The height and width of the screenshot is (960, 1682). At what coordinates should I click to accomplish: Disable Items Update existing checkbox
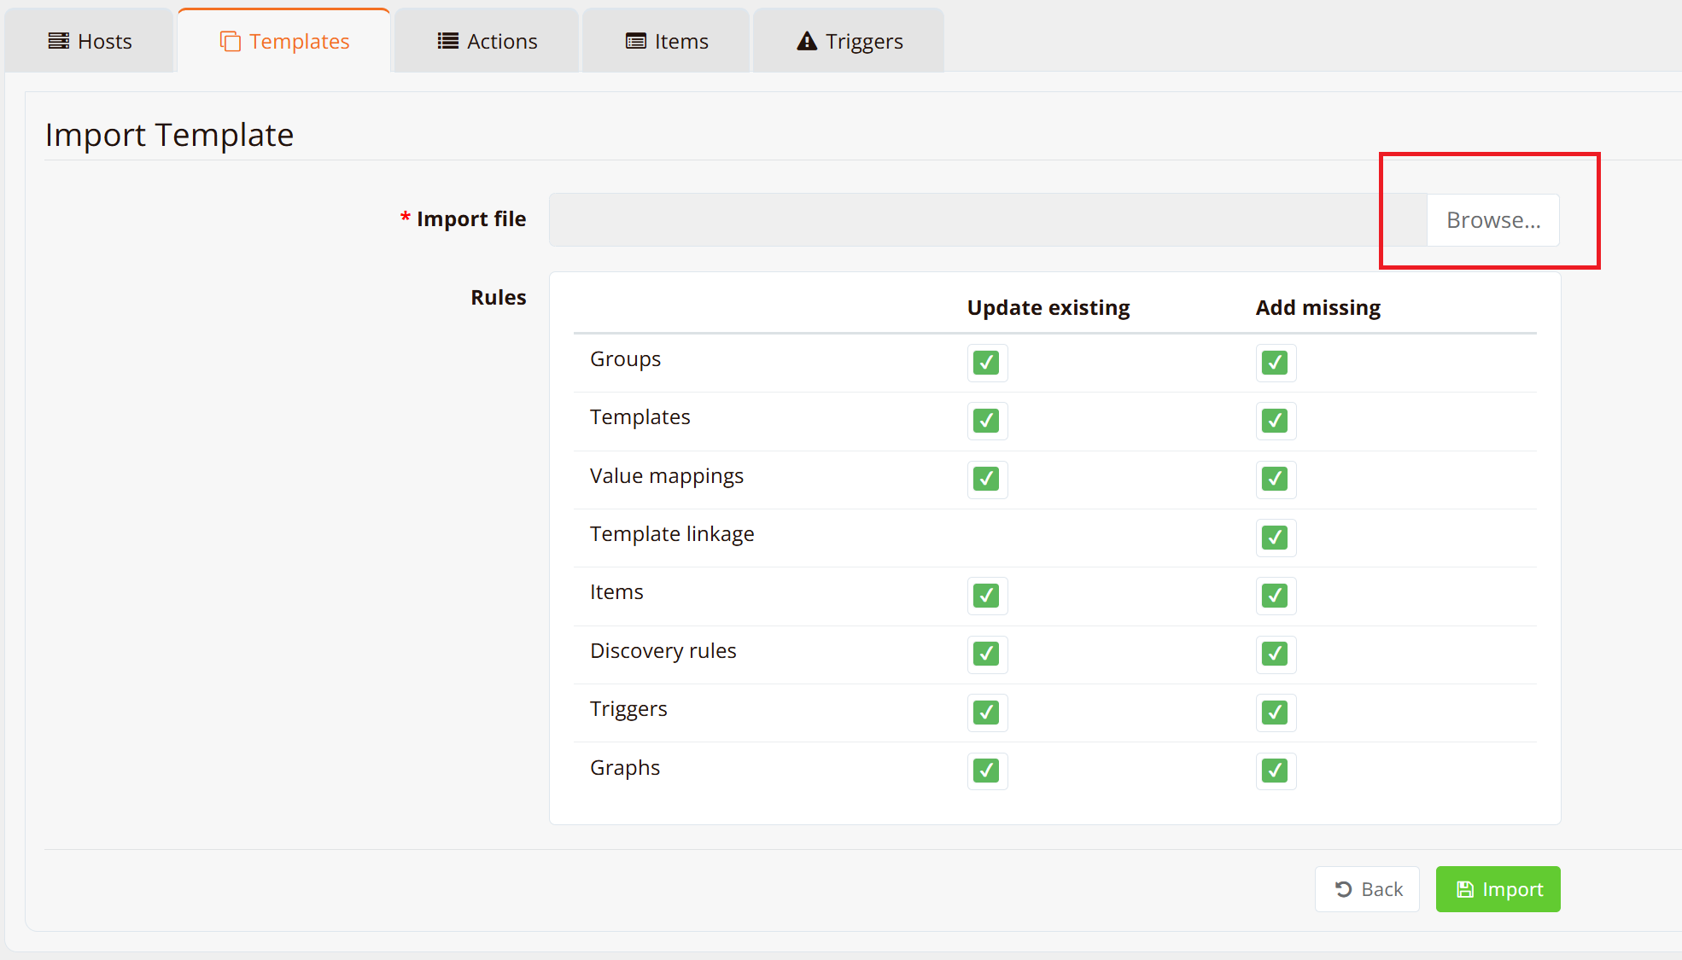point(987,596)
